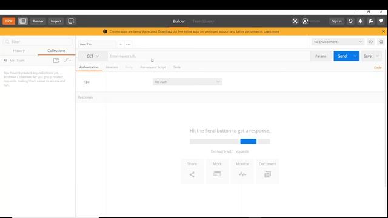Click the Import button

[x=56, y=21]
